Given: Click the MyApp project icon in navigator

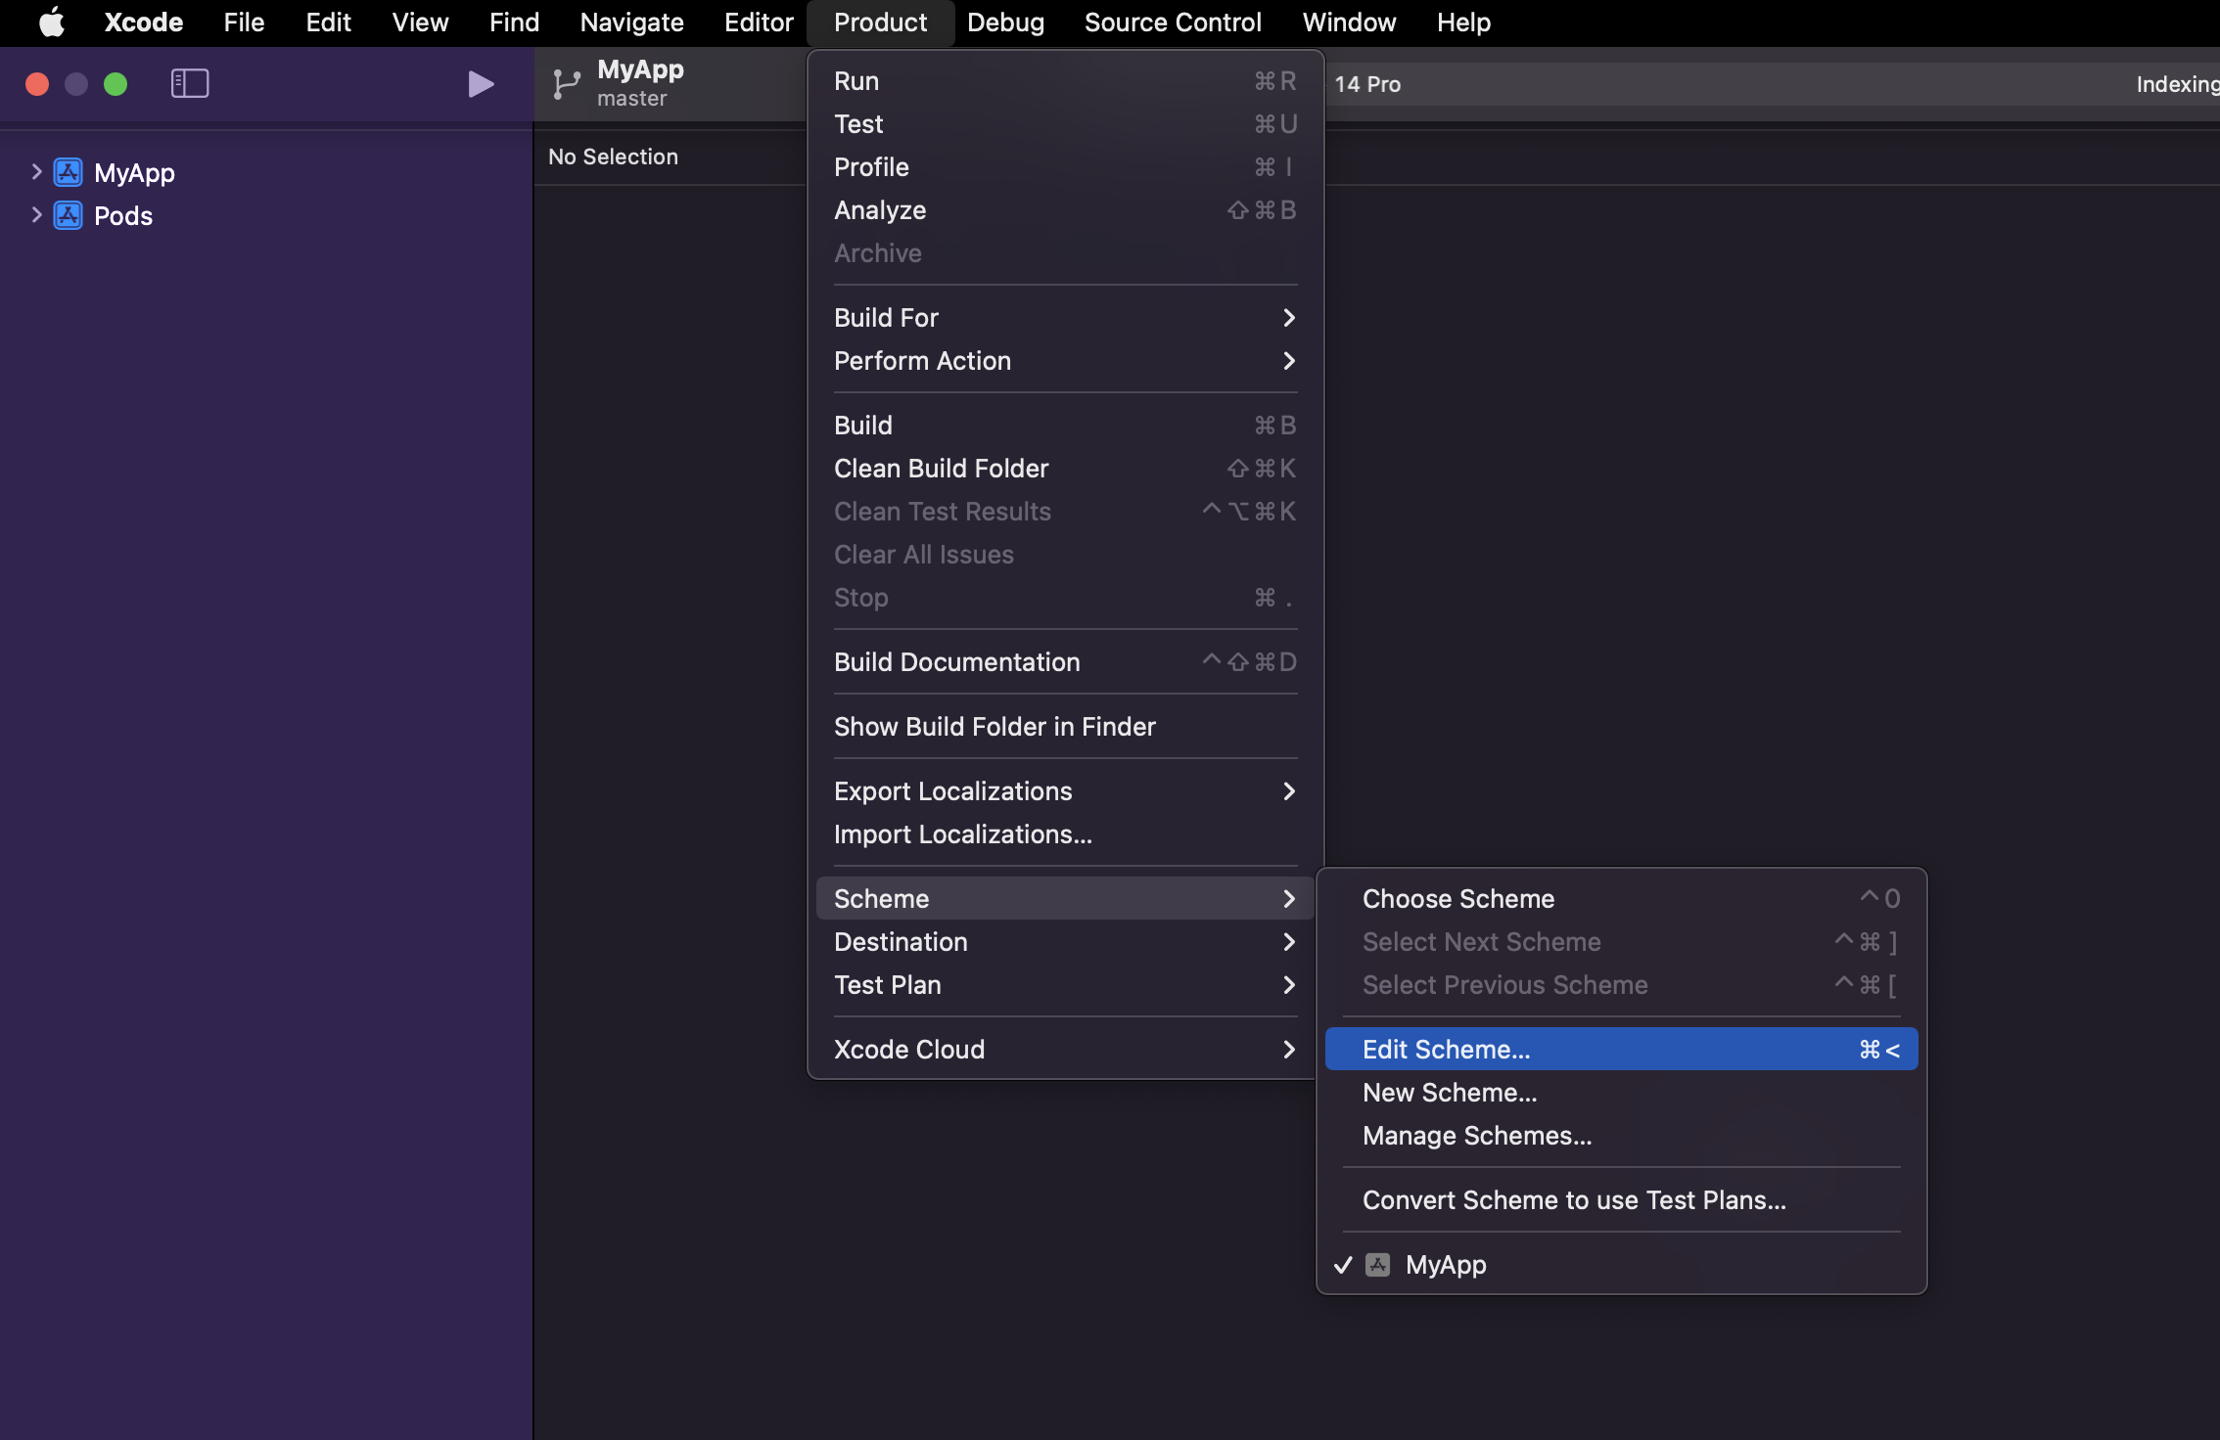Looking at the screenshot, I should coord(68,172).
